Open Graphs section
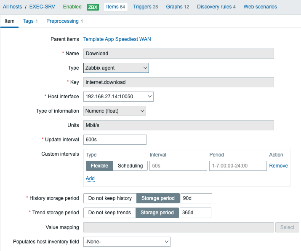Image resolution: width=301 pixels, height=251 pixels. pyautogui.click(x=177, y=7)
